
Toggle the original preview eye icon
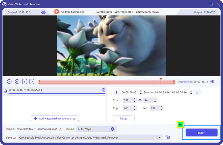click(44, 12)
